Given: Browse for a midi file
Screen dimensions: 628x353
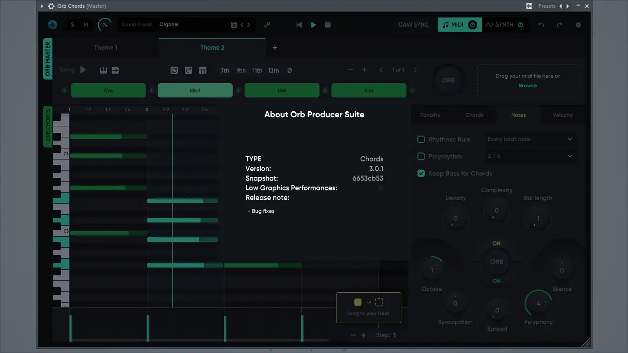Looking at the screenshot, I should (527, 85).
